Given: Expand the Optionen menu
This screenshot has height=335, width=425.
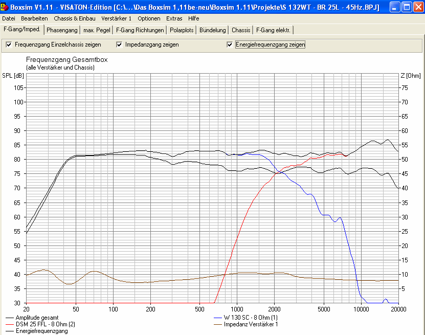Looking at the screenshot, I should click(149, 18).
